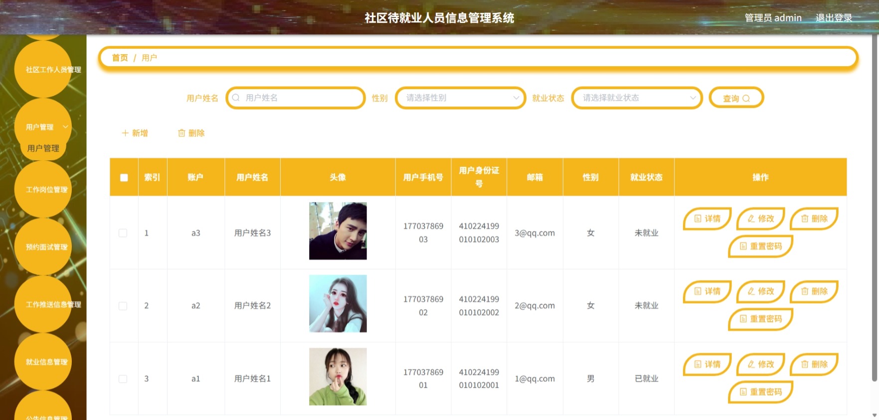Open 详情 for user a3
Image resolution: width=879 pixels, height=420 pixels.
[x=707, y=218]
